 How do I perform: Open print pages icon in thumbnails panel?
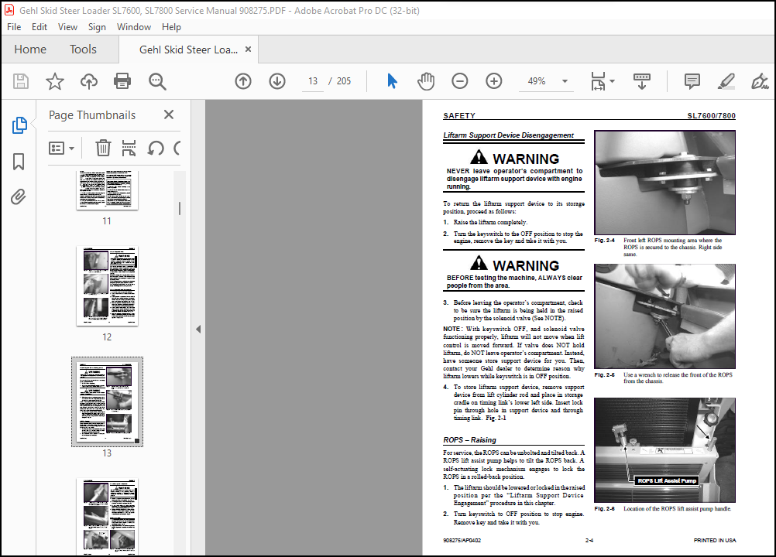129,148
